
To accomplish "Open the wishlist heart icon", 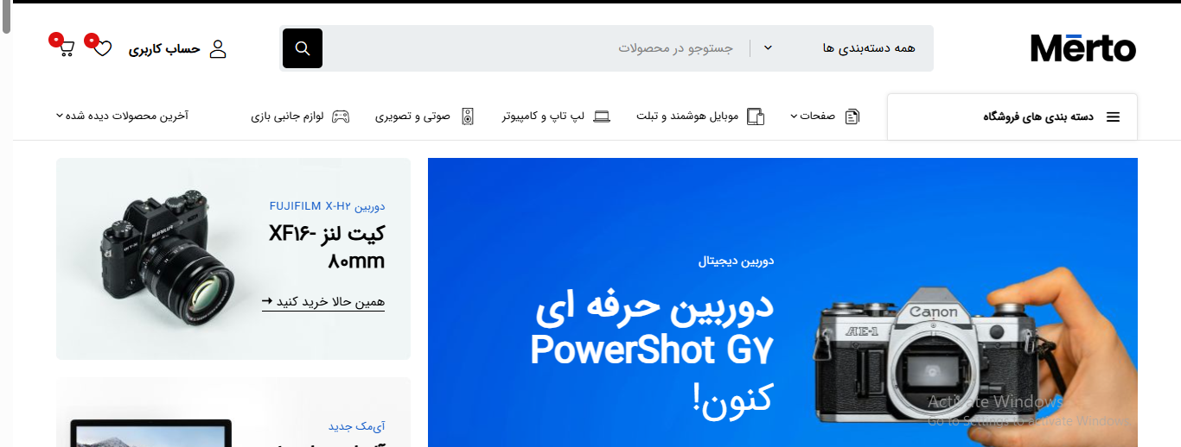I will pos(102,48).
